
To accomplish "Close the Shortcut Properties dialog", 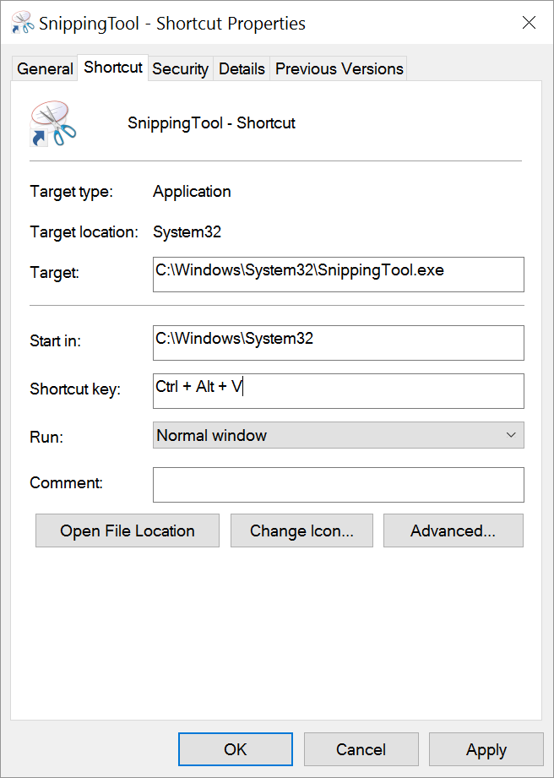I will [530, 22].
